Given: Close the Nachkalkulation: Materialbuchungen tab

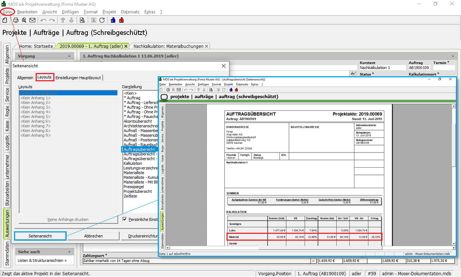Looking at the screenshot, I should tap(207, 46).
